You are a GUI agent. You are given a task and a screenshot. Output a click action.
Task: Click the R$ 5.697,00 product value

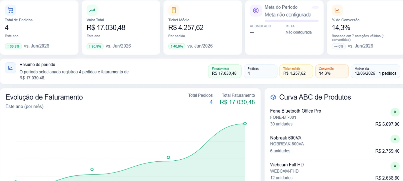click(387, 124)
